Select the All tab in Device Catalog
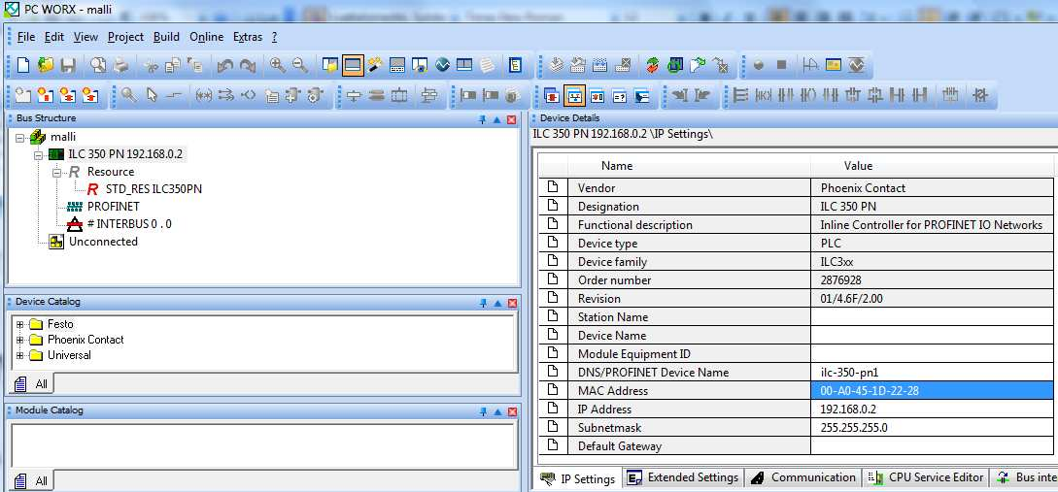 pos(32,384)
